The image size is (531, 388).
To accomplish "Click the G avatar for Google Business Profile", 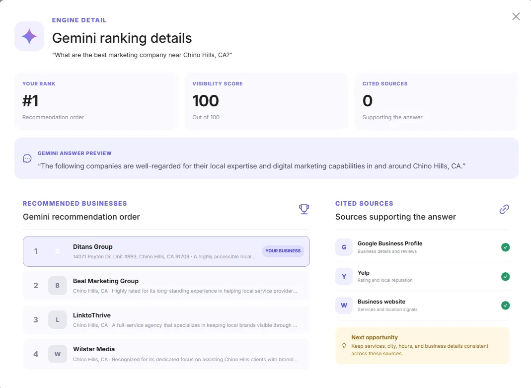I will click(x=344, y=247).
